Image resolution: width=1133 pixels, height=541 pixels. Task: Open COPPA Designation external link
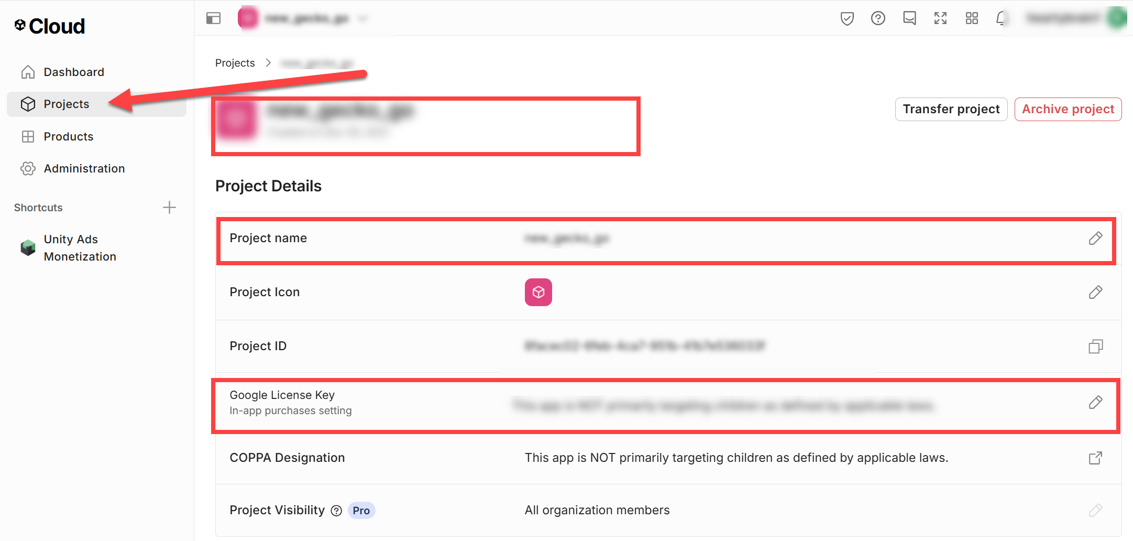pos(1095,458)
